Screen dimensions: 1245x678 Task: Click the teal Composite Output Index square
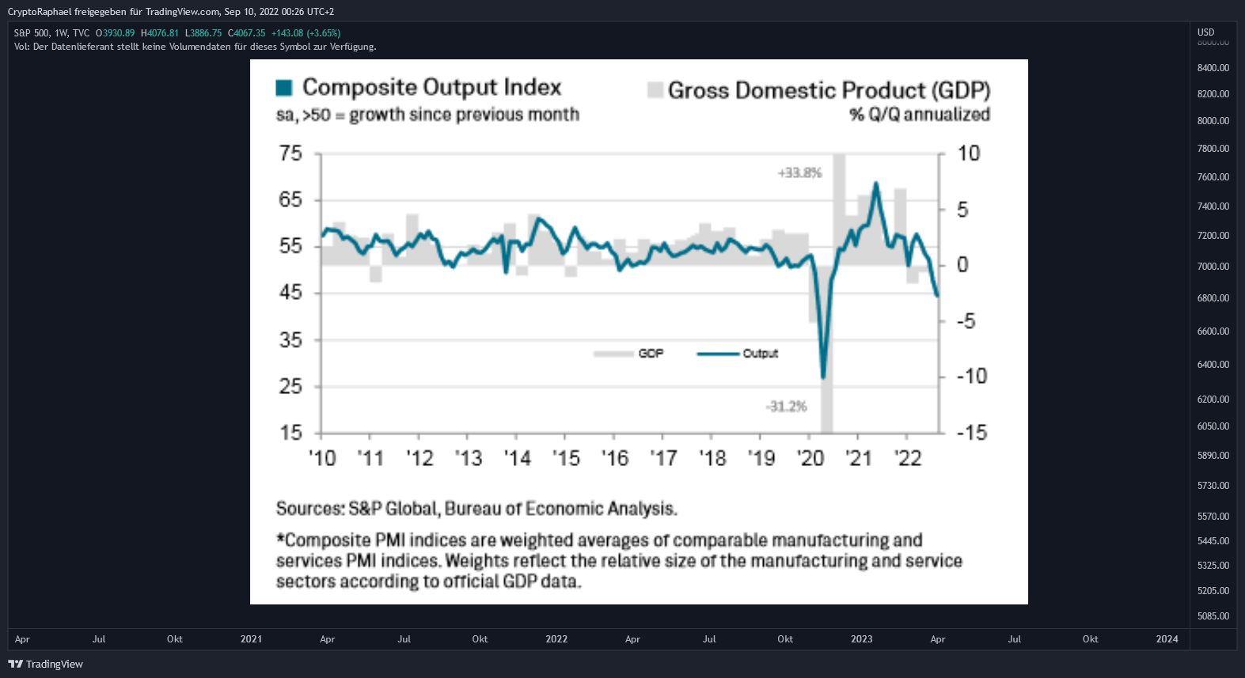[x=284, y=87]
